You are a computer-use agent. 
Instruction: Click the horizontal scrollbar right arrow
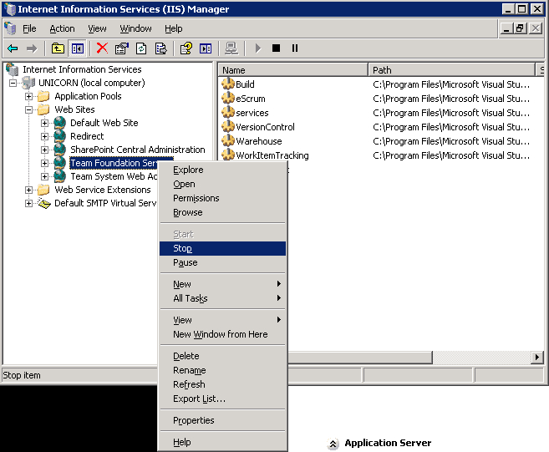coord(537,358)
